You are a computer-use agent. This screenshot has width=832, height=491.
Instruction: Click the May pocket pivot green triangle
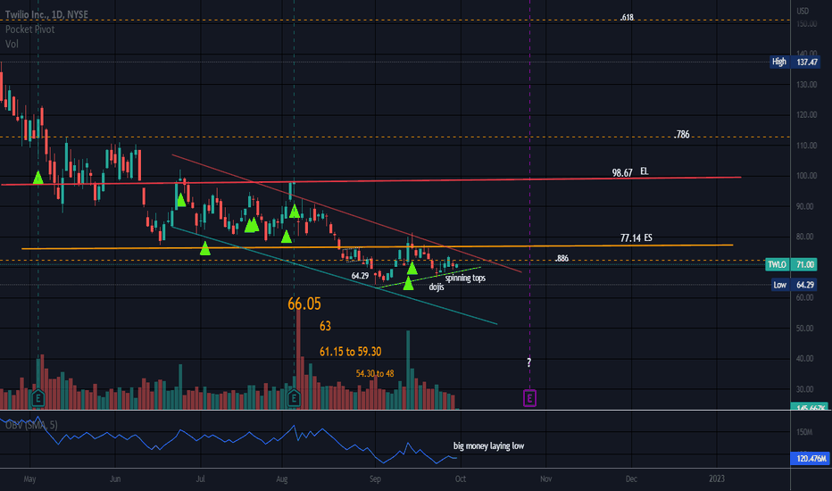[x=37, y=178]
